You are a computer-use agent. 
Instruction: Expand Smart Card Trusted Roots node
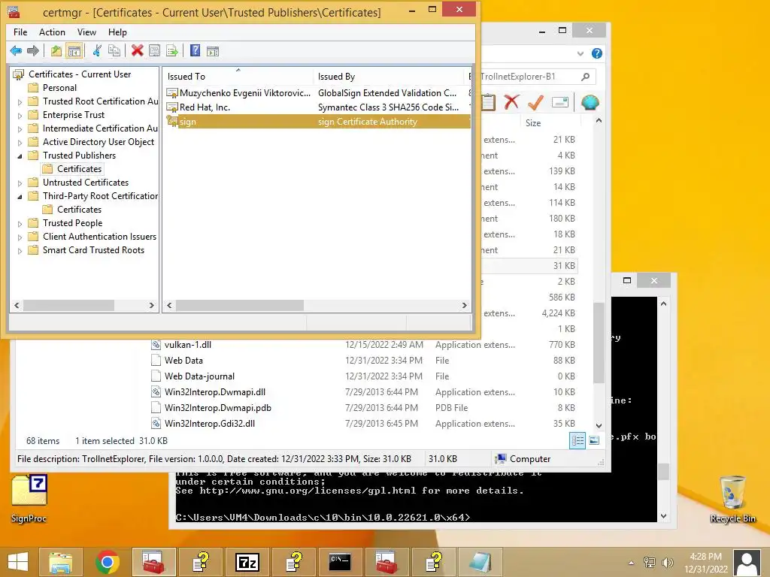coord(20,251)
